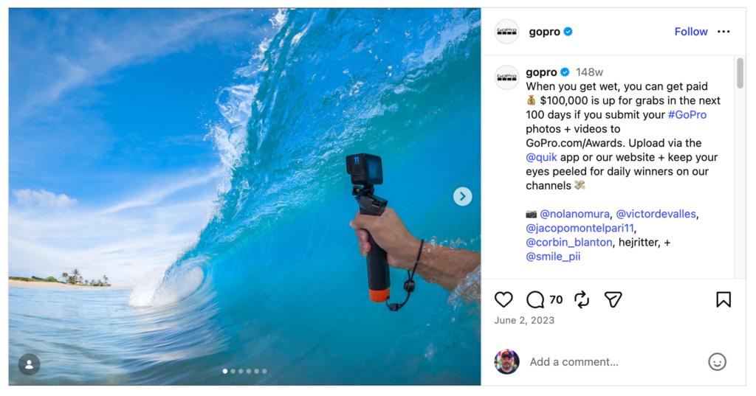Open the GoPro logo avatar in header
This screenshot has width=756, height=396.
pyautogui.click(x=507, y=32)
